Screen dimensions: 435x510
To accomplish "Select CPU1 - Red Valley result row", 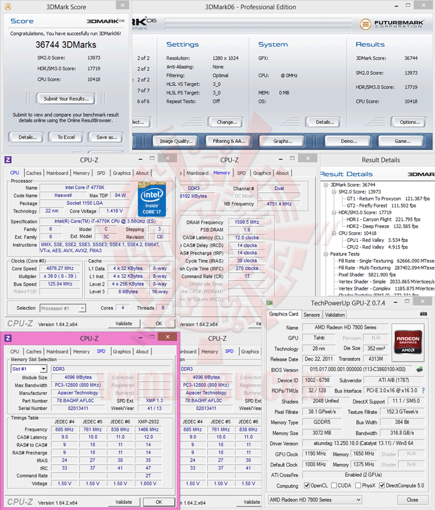I will pos(377,240).
